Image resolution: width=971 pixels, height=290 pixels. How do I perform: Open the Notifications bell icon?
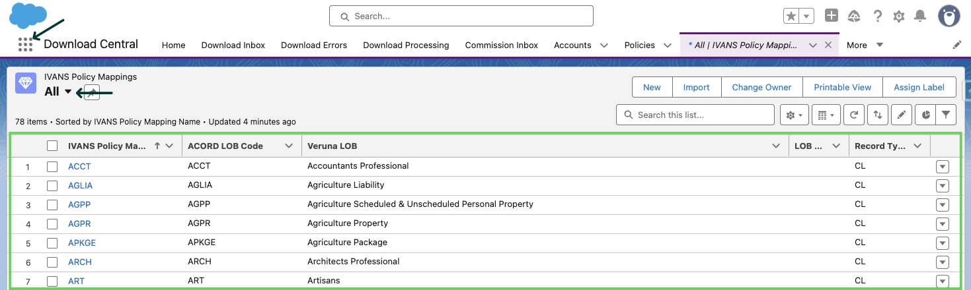pyautogui.click(x=919, y=16)
